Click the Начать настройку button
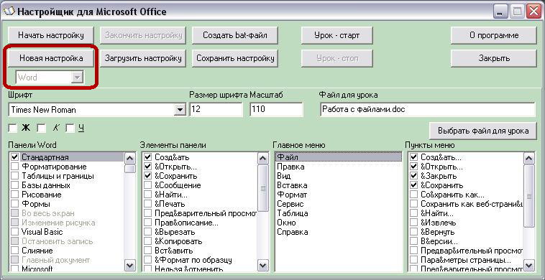 point(51,35)
